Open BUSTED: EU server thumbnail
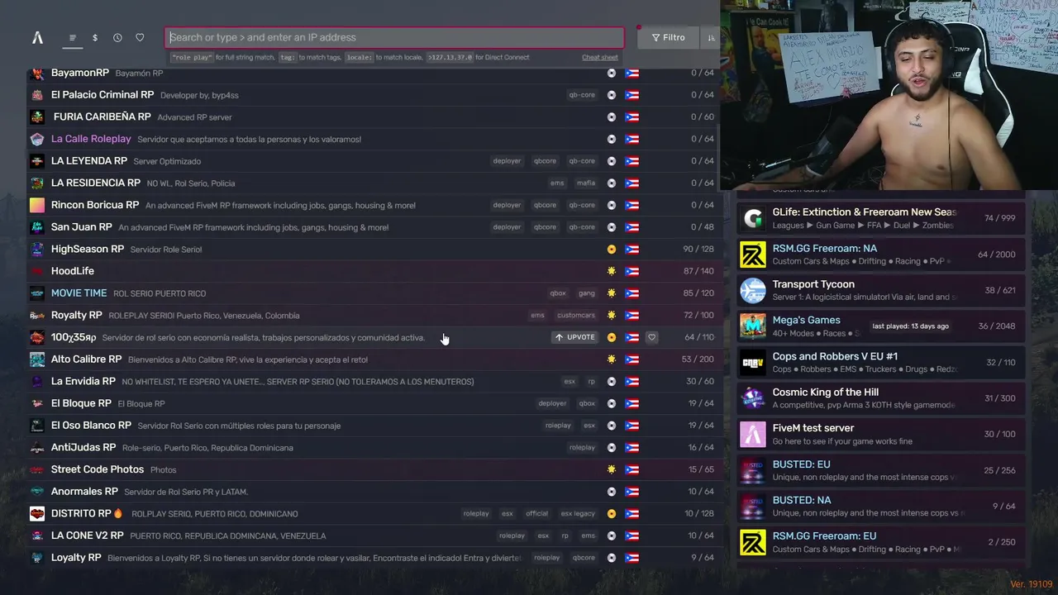1058x595 pixels. click(x=753, y=470)
